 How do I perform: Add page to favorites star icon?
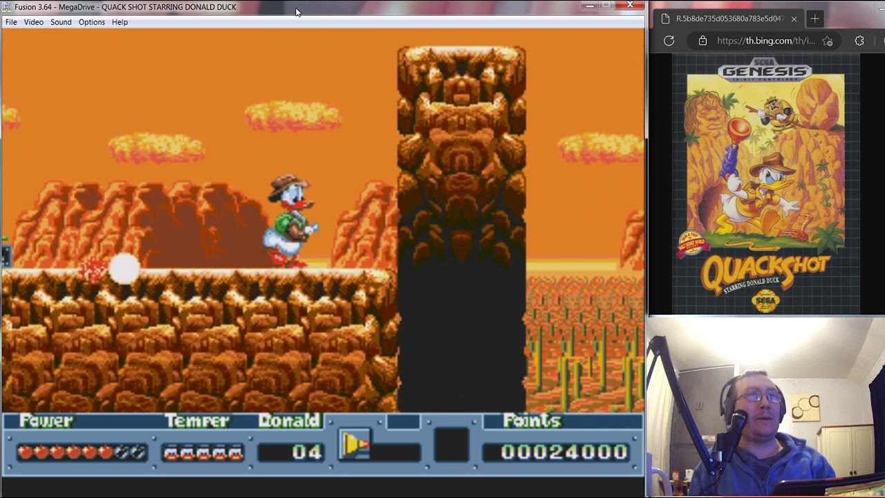tap(828, 41)
